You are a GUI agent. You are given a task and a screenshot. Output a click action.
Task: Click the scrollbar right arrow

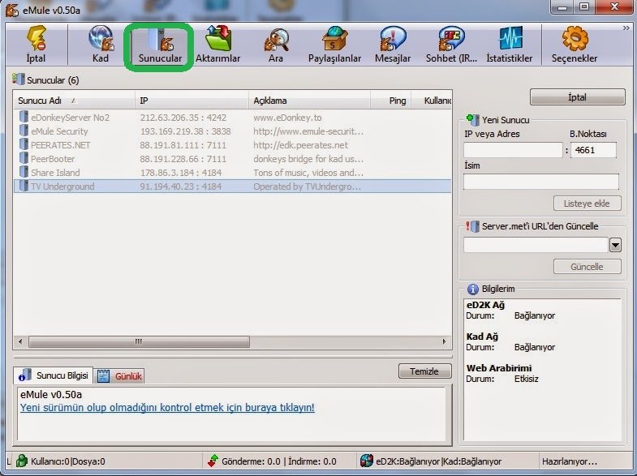(445, 341)
